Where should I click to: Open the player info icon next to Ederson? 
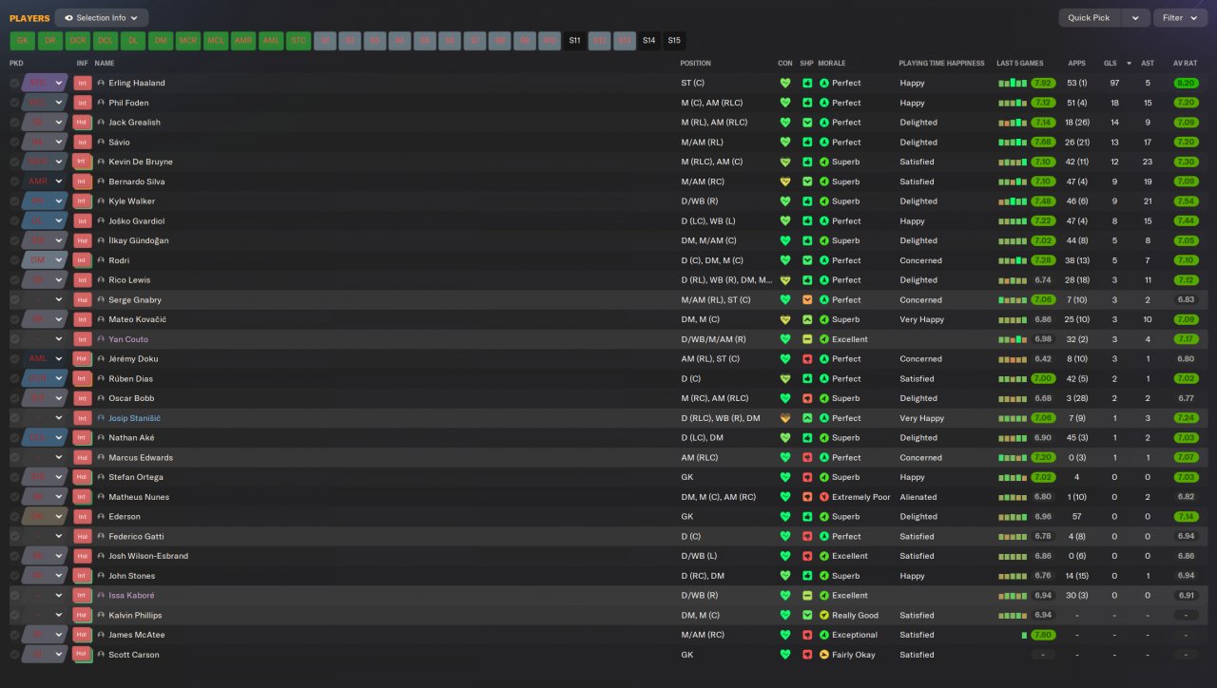pyautogui.click(x=101, y=517)
